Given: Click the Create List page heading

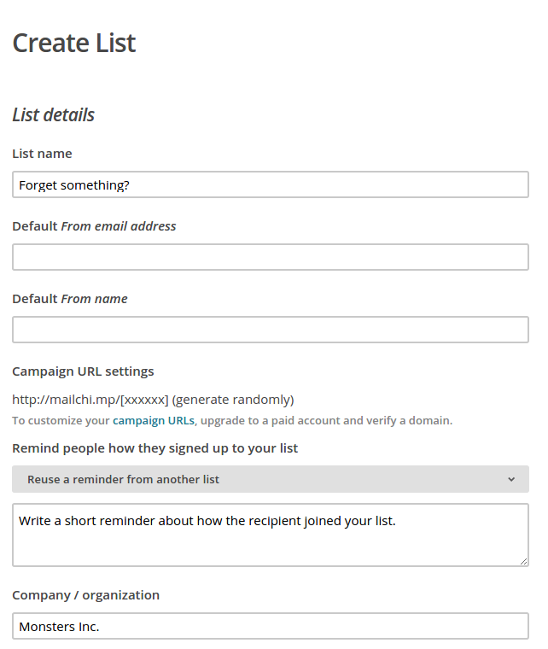Looking at the screenshot, I should (74, 43).
